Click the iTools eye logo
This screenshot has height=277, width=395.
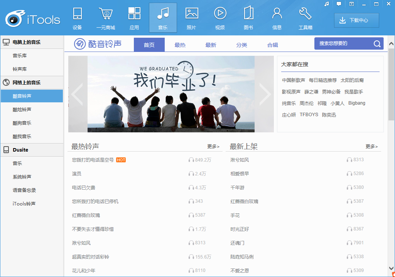[x=15, y=19]
